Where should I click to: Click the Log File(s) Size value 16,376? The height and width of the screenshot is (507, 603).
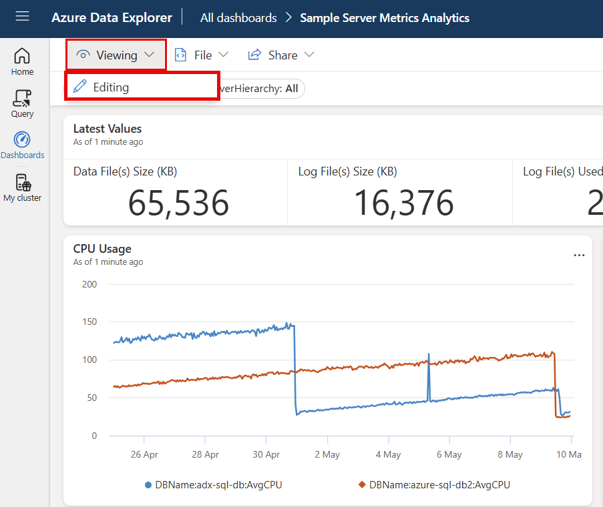[404, 203]
